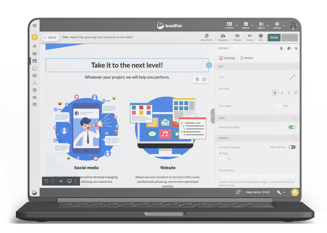Collapse the GENERAL section
Screen dimensions: 327x233
(x=295, y=138)
